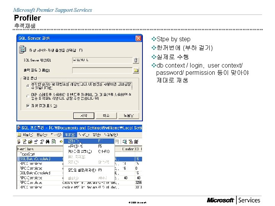Image resolution: width=275 pixels, height=206 pixels.
Task: Open 재생(R) menu in Profiler
Action: coord(70,135)
